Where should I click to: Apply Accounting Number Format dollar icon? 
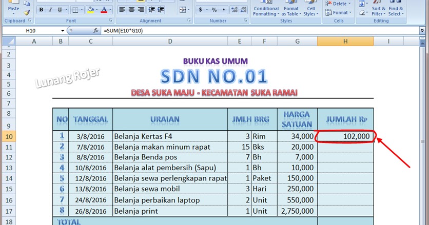coord(200,10)
